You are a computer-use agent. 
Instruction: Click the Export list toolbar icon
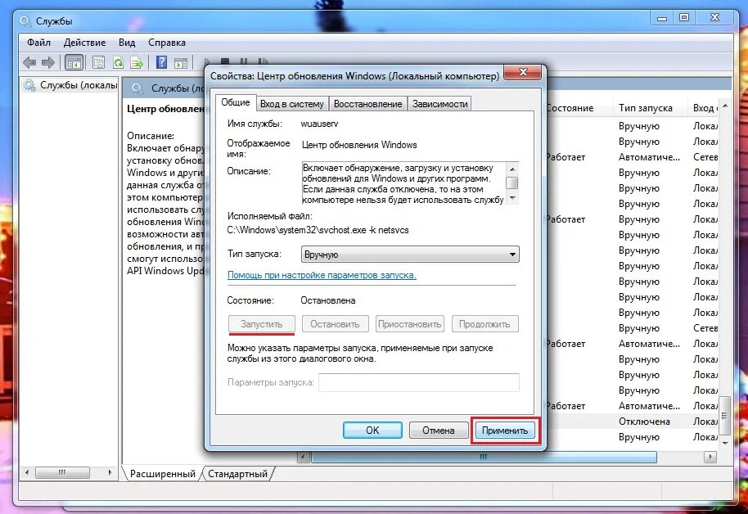click(137, 62)
